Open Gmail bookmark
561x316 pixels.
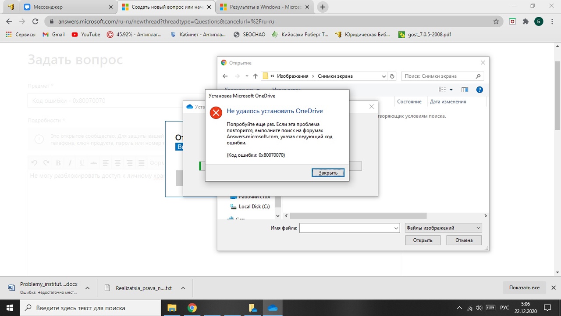(x=54, y=34)
